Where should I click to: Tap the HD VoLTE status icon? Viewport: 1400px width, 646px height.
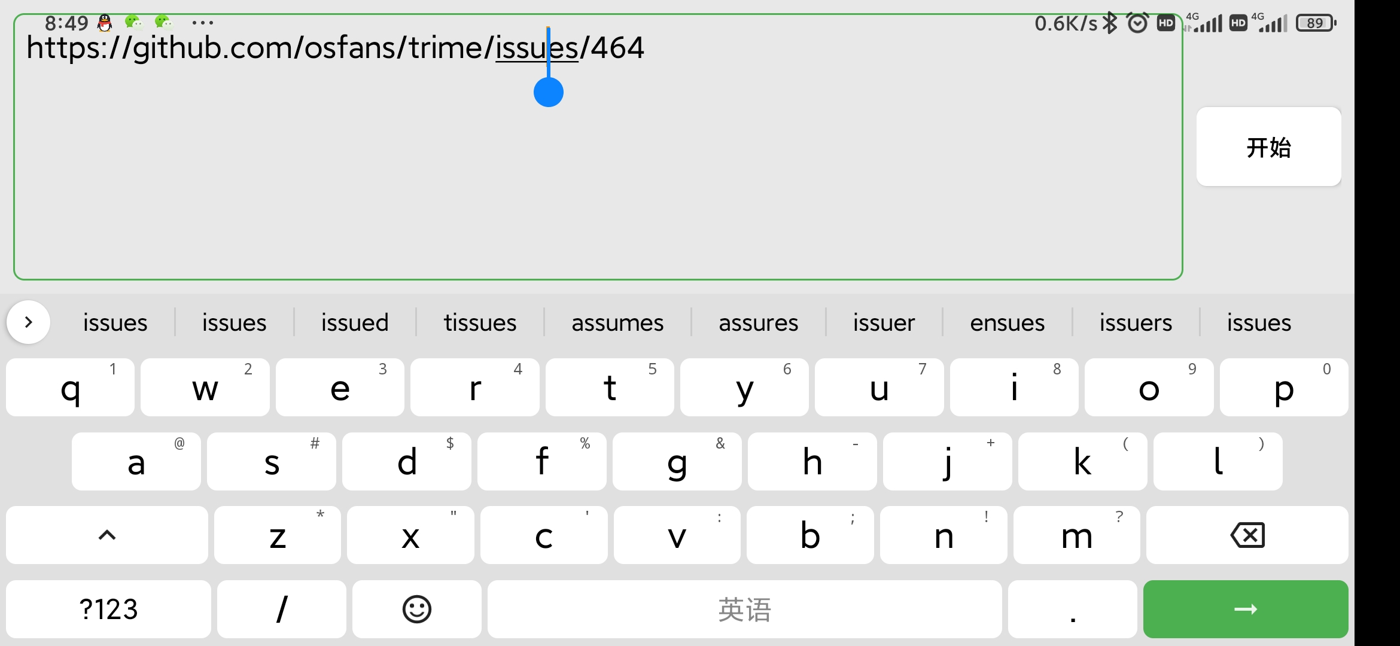pyautogui.click(x=1165, y=22)
